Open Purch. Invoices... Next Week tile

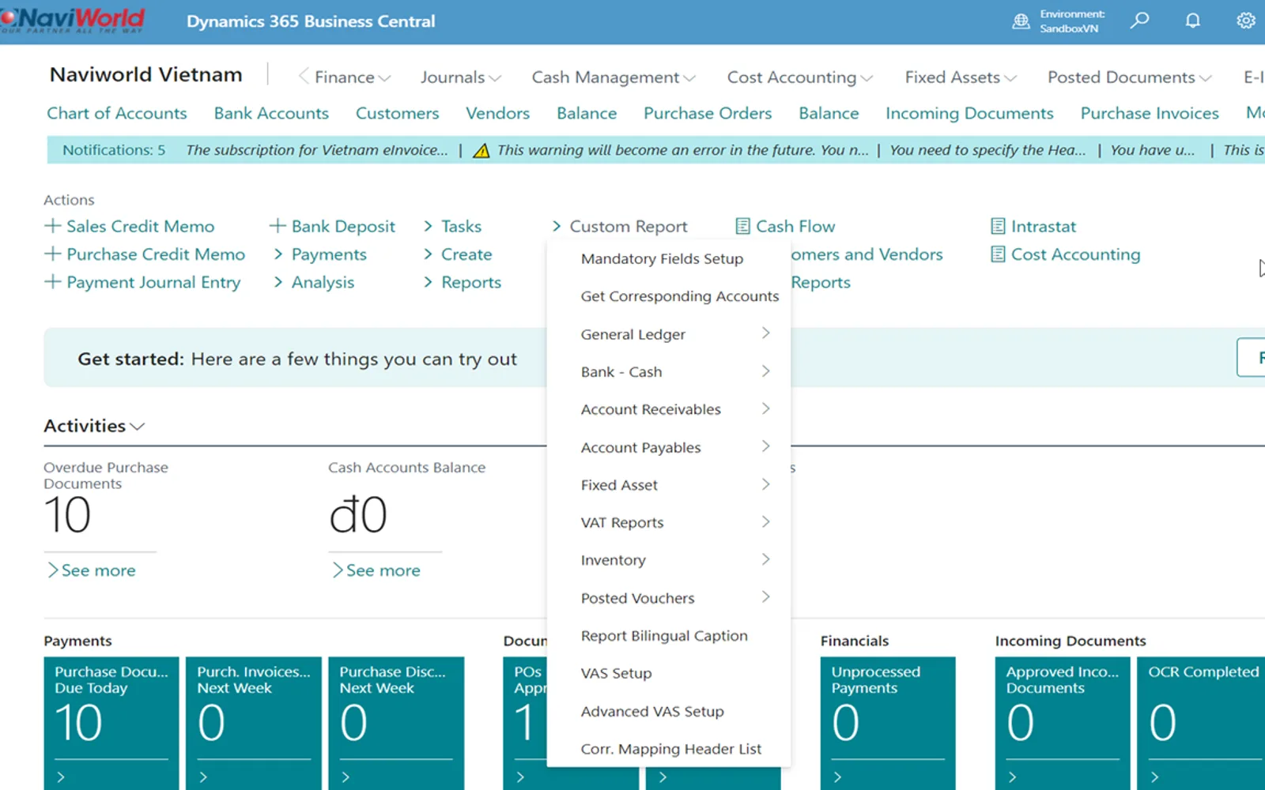(x=254, y=723)
